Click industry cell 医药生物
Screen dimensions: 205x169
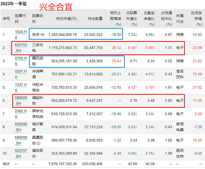(x=180, y=153)
